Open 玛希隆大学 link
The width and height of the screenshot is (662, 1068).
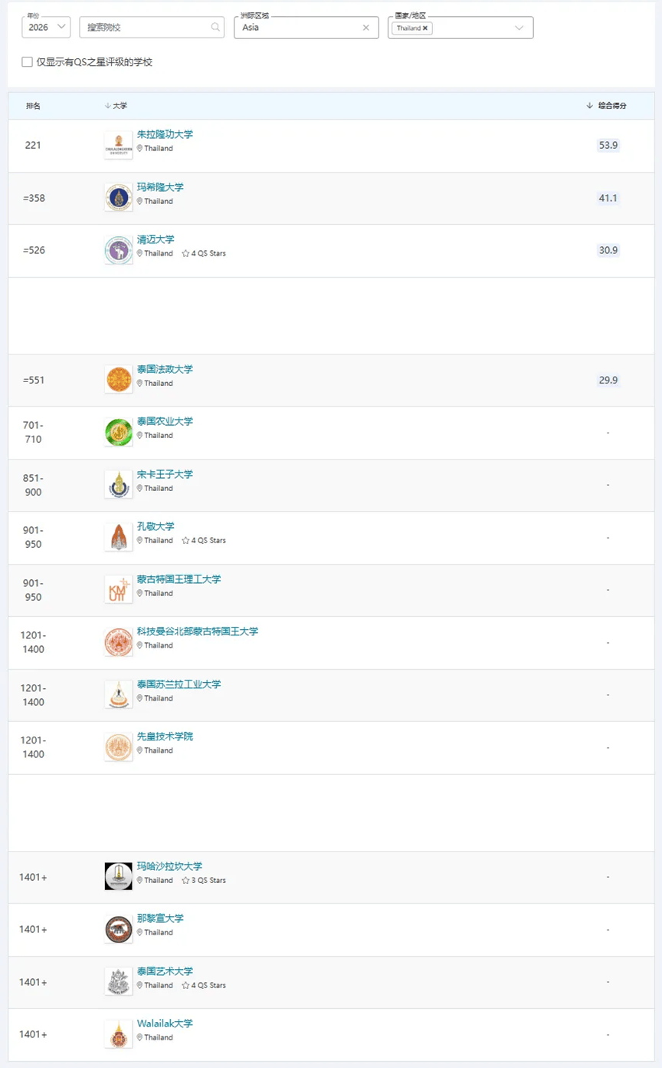pos(160,187)
